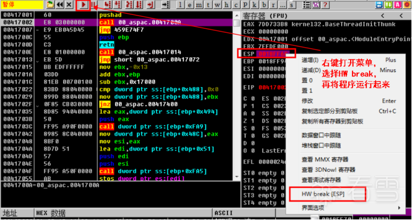The height and width of the screenshot is (220, 412).
Task: Click the Trace into toolbar icon
Action: click(129, 5)
